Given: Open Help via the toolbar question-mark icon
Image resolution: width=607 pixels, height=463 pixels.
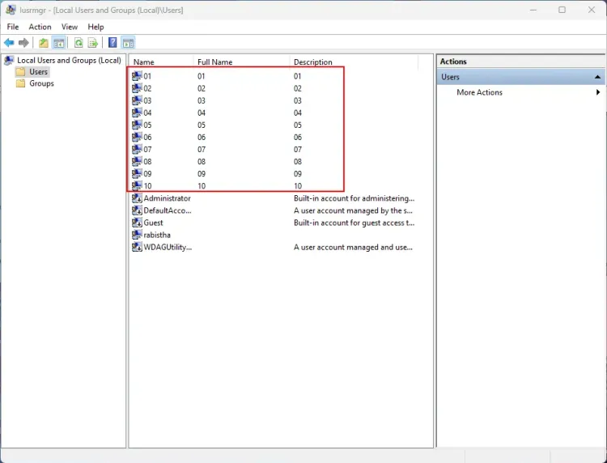Looking at the screenshot, I should point(112,43).
